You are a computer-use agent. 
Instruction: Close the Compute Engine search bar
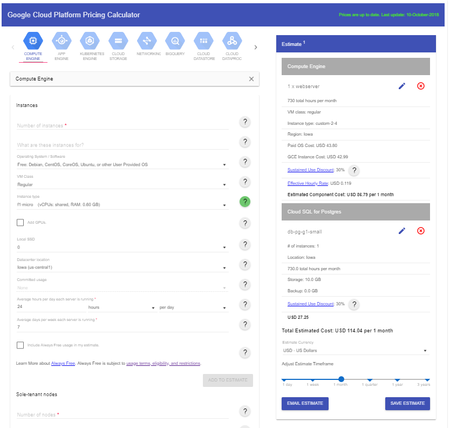[x=251, y=79]
